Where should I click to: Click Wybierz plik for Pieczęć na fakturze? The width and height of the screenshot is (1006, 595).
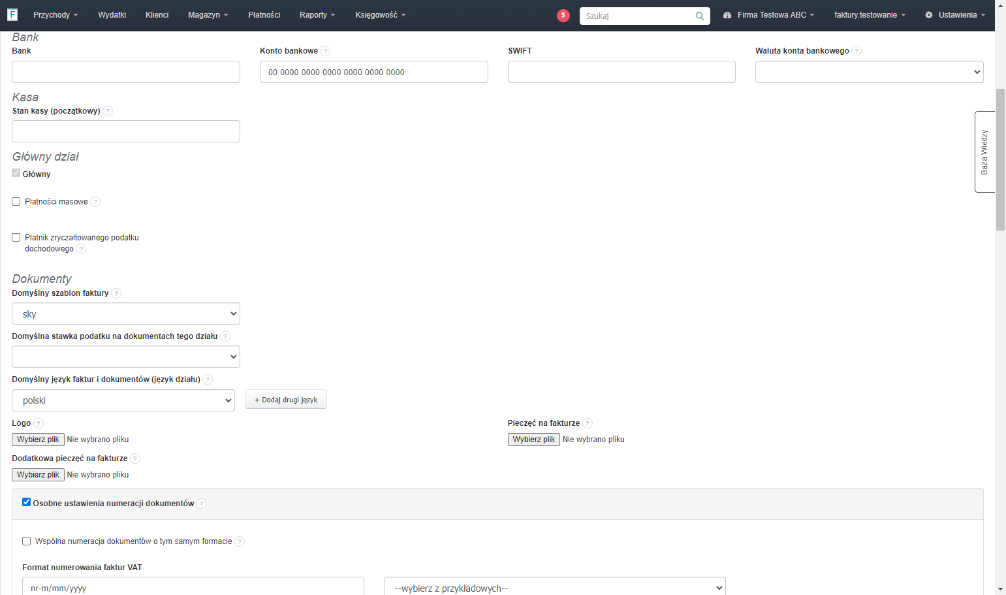pyautogui.click(x=534, y=440)
